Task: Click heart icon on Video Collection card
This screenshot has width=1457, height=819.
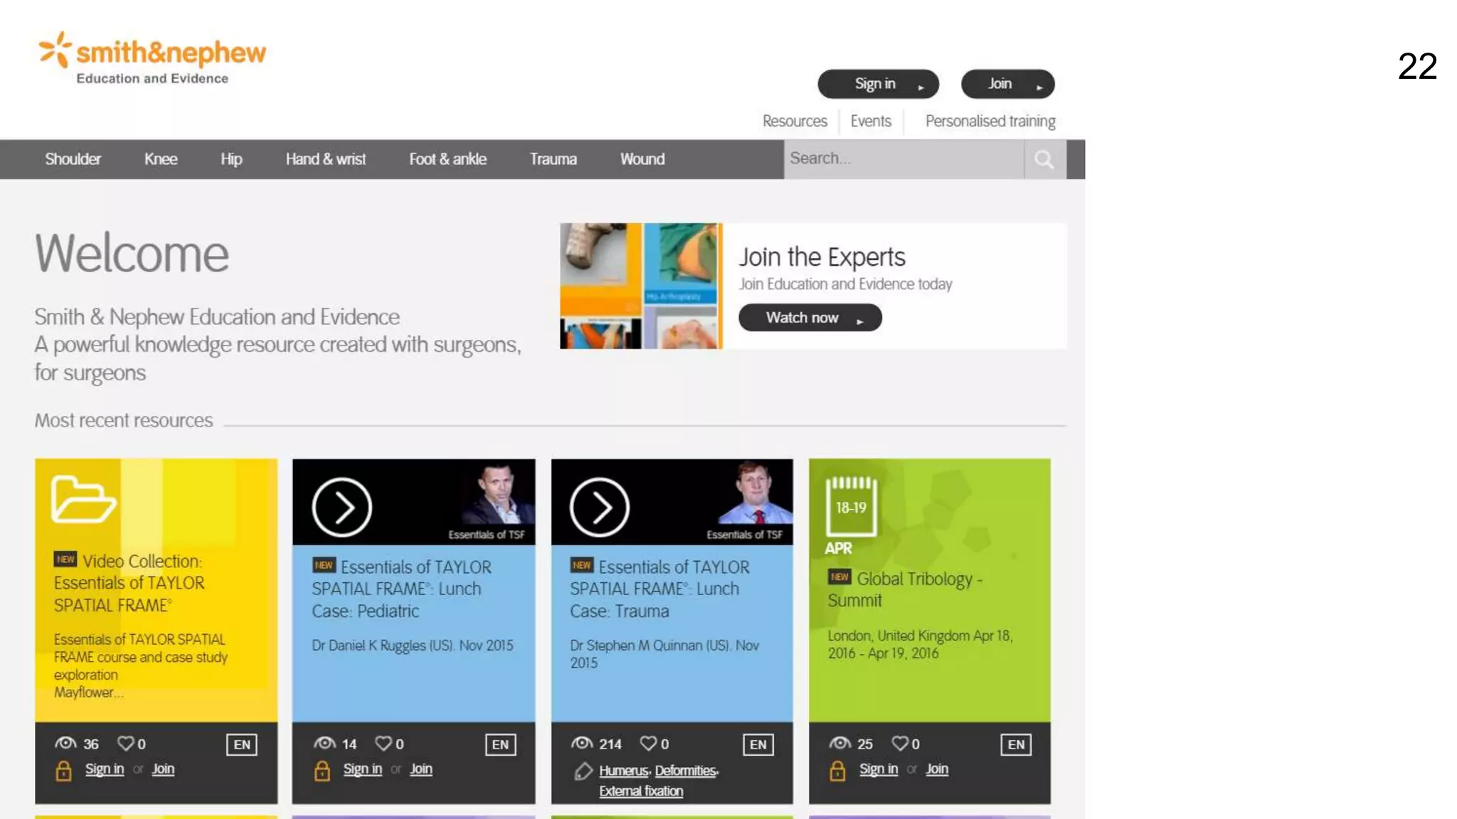Action: pos(126,743)
